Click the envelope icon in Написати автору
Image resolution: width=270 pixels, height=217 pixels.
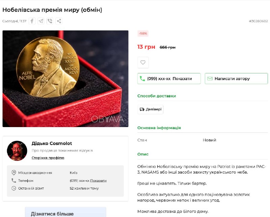tap(210, 79)
